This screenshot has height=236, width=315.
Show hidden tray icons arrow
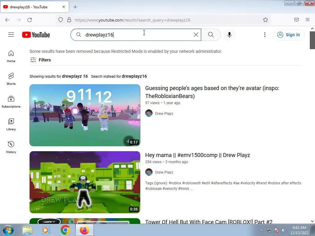click(x=261, y=230)
